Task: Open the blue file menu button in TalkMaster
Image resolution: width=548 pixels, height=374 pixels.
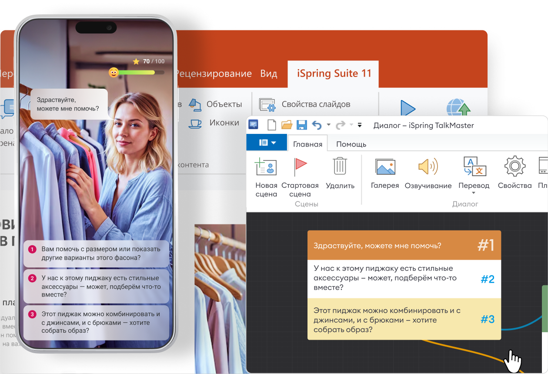Action: (x=267, y=143)
